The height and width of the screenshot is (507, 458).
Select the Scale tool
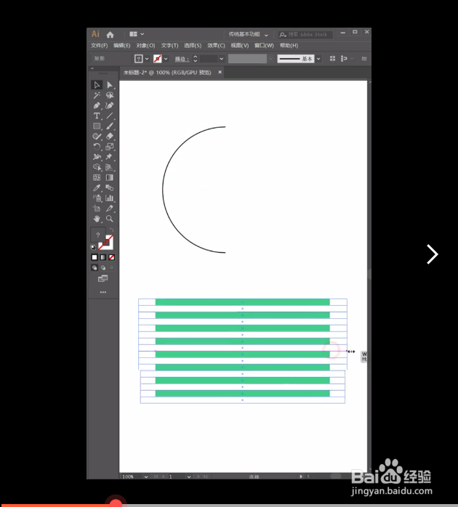110,147
